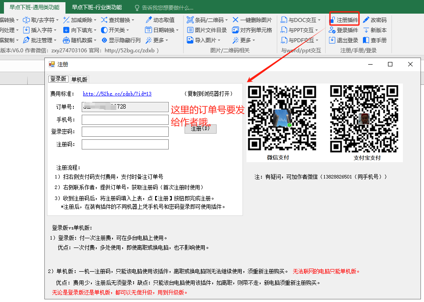Click the 订单号 field
424x302 pixels.
125,107
